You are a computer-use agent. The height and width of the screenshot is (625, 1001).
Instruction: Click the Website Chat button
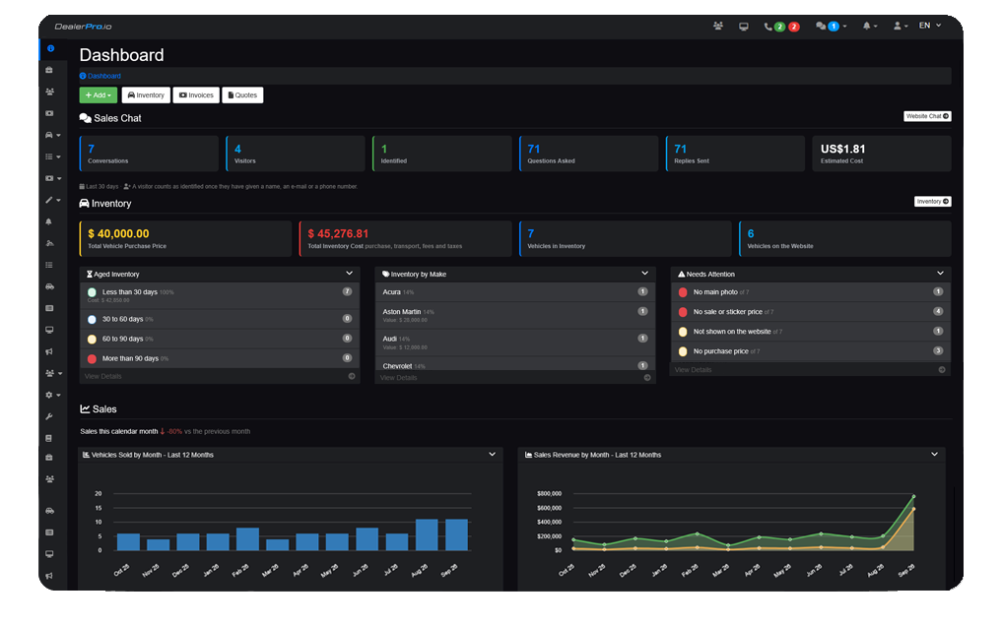pyautogui.click(x=927, y=116)
